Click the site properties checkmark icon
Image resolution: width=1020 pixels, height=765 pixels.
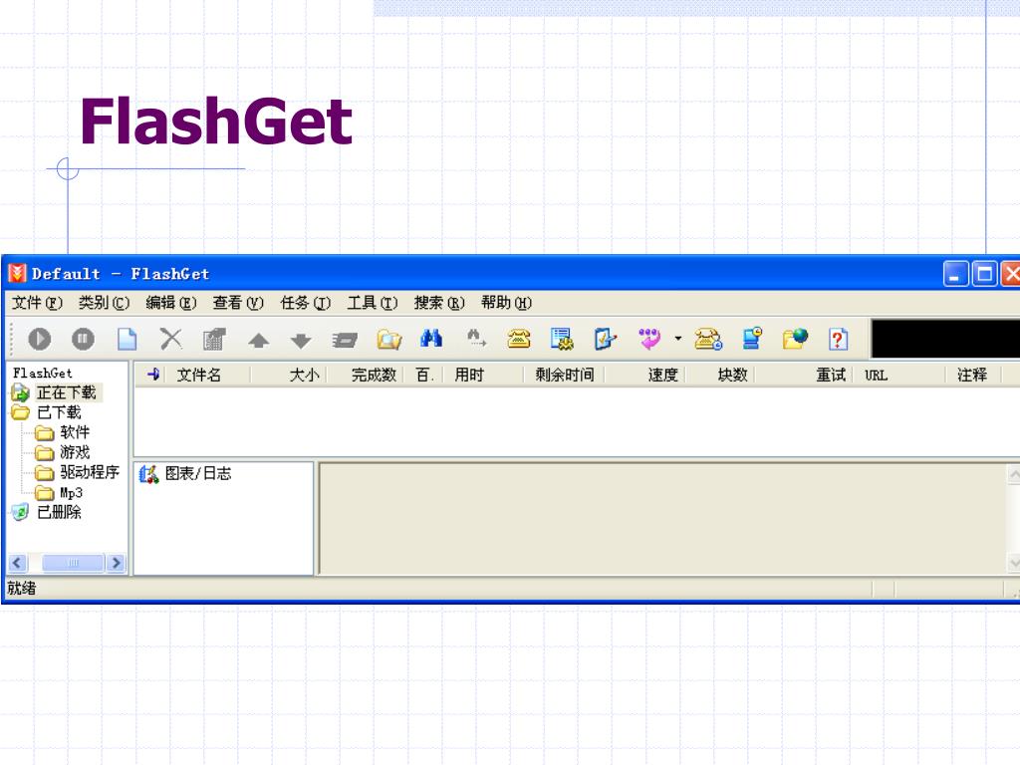605,339
